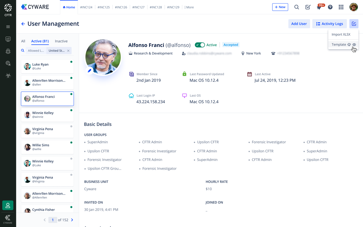The height and width of the screenshot is (227, 363).
Task: Preview the template using the eye icon
Action: pyautogui.click(x=354, y=45)
